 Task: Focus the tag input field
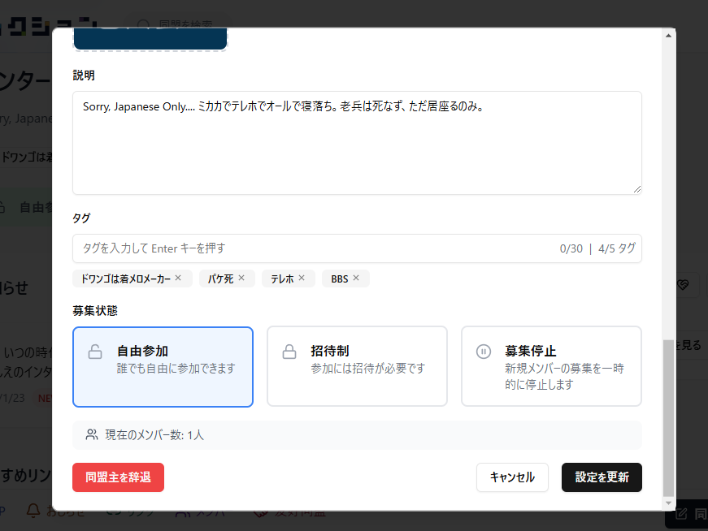[309, 248]
